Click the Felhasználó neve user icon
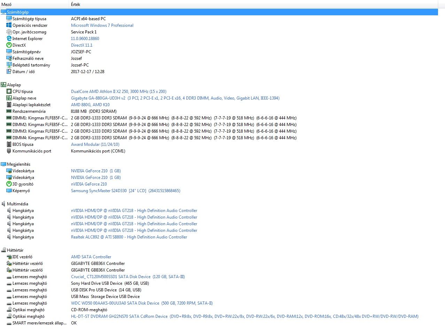This screenshot has height=330, width=445. click(x=9, y=58)
